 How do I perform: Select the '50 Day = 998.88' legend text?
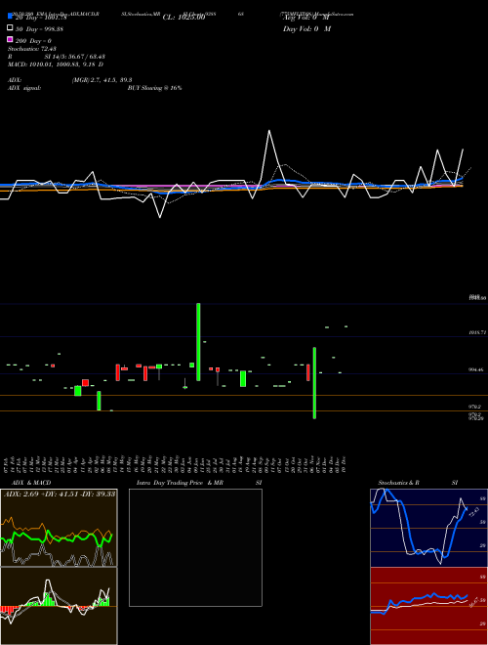tap(39, 29)
